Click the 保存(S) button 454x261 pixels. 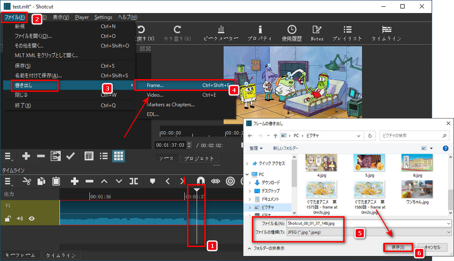(x=398, y=247)
